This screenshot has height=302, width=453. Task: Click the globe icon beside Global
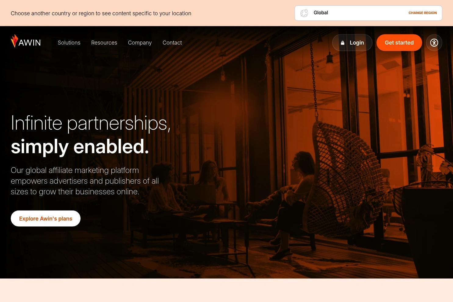click(304, 13)
